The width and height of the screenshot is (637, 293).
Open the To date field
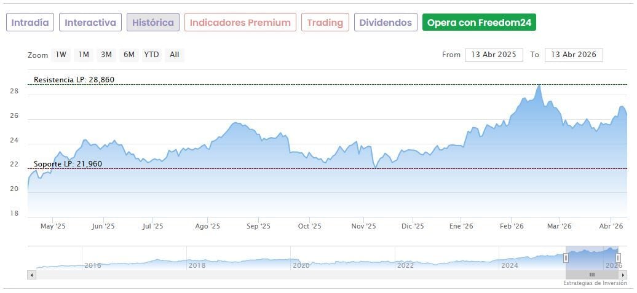point(574,55)
